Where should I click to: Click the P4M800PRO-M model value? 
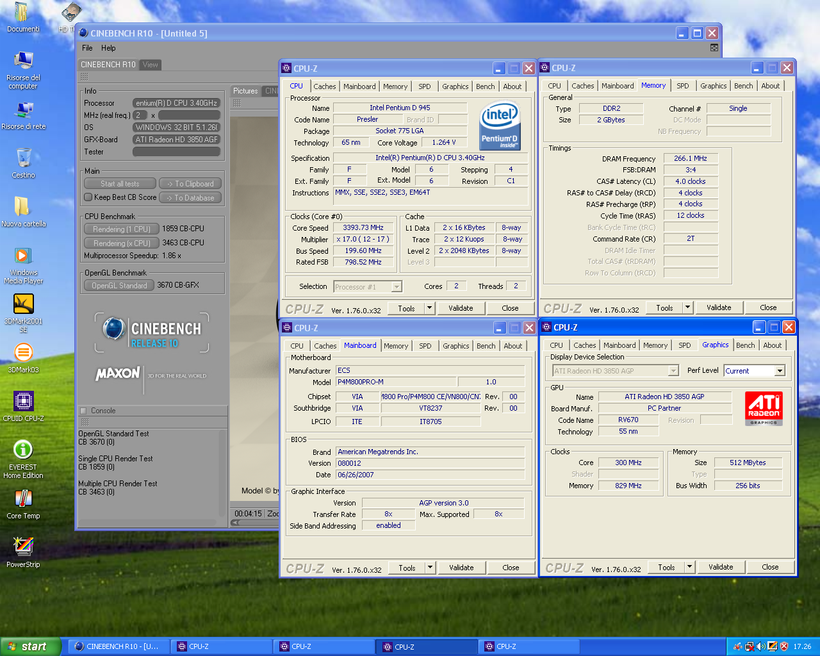(x=396, y=382)
